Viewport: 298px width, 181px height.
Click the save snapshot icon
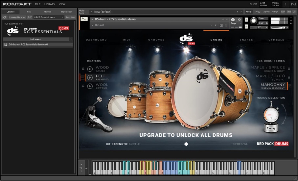pos(221,25)
